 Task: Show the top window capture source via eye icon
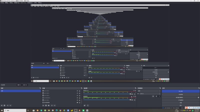click(x=77, y=91)
